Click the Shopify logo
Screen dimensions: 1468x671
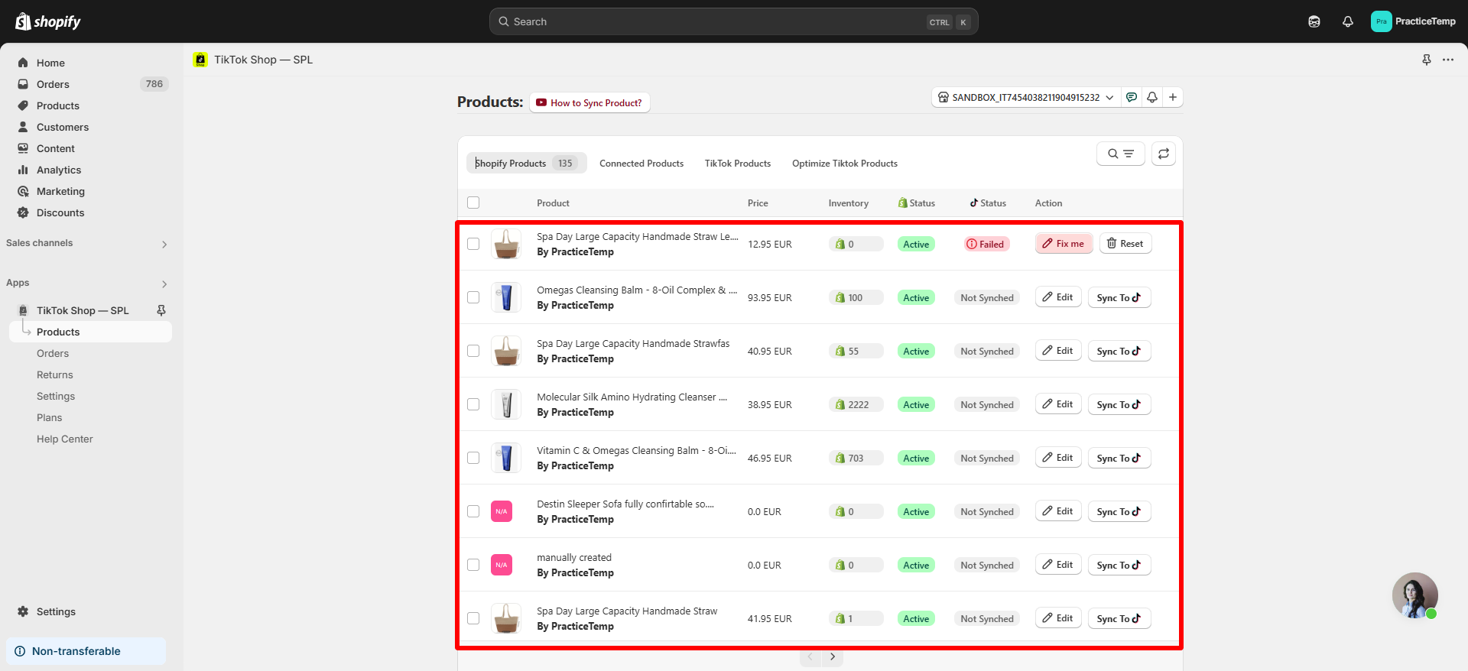pyautogui.click(x=48, y=21)
